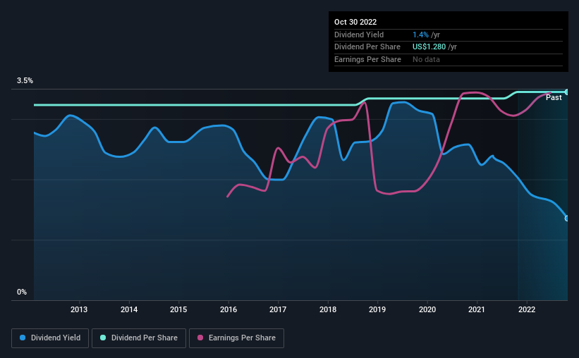The height and width of the screenshot is (358, 579).
Task: Click the tooltip Dividend Per Share row label
Action: (367, 47)
